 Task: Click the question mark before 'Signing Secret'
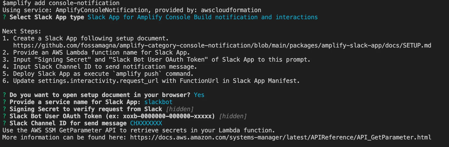(x=4, y=109)
